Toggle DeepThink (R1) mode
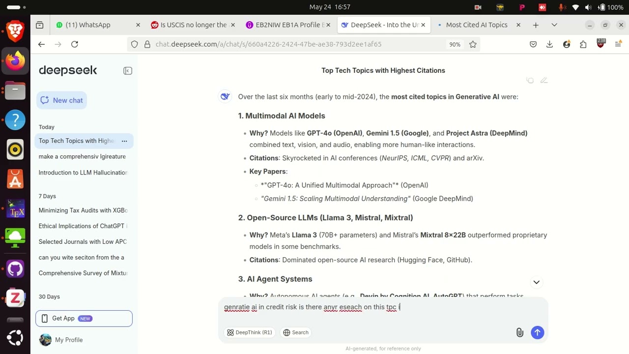Screen dimensions: 629x354 [x=249, y=332]
